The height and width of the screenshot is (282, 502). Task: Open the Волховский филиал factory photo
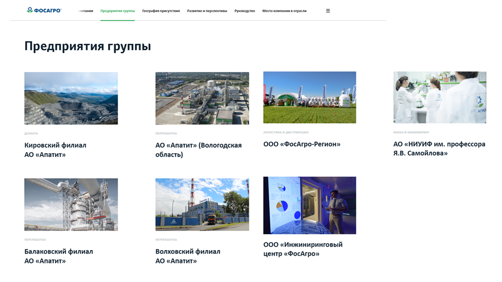[202, 204]
